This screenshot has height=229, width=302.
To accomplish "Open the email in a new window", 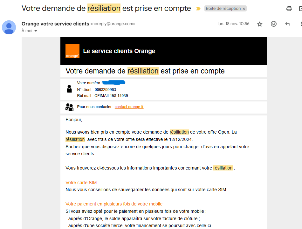I will pyautogui.click(x=300, y=9).
